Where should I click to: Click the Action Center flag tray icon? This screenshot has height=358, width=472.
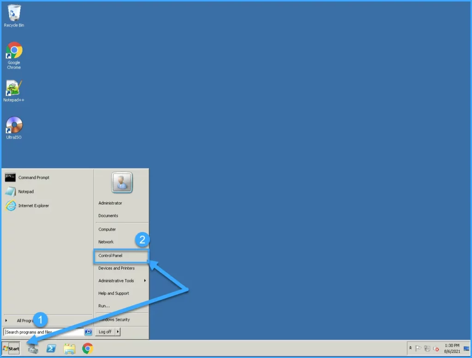419,348
